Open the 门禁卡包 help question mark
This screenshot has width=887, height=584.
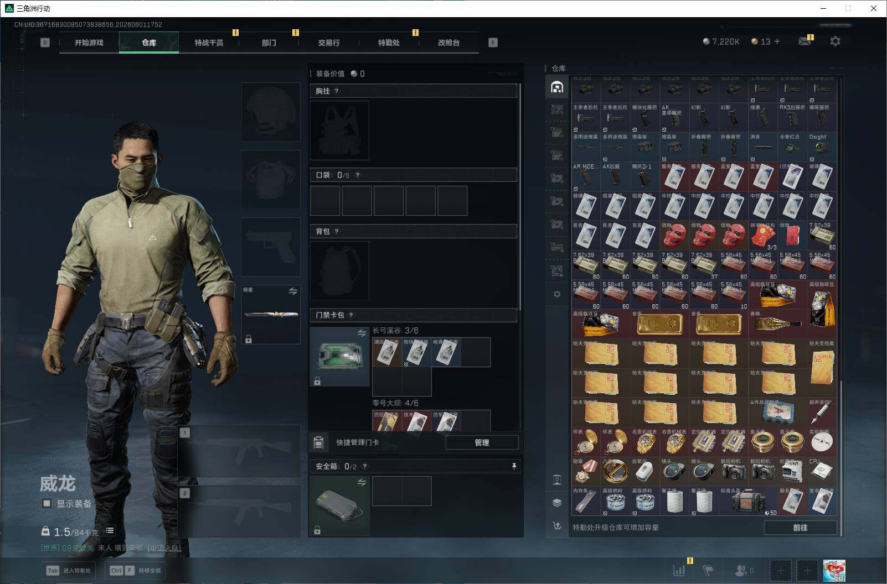click(351, 315)
